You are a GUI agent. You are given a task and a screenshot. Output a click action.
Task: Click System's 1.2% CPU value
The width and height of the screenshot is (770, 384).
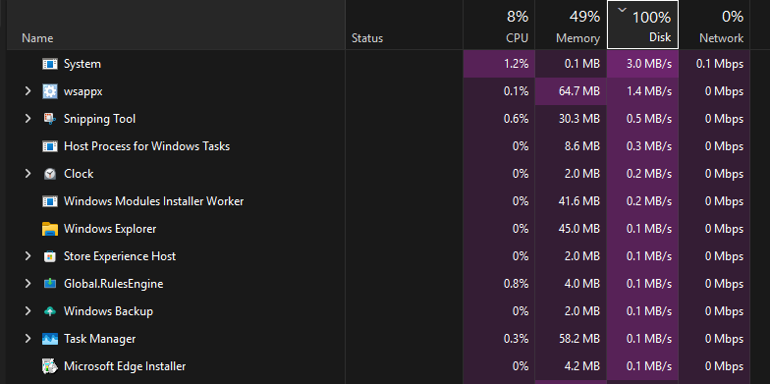pyautogui.click(x=517, y=64)
